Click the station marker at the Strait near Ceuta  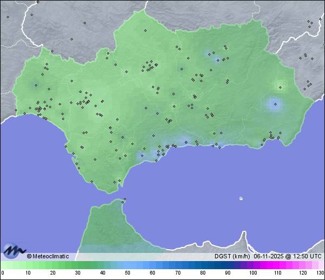pyautogui.click(x=125, y=199)
